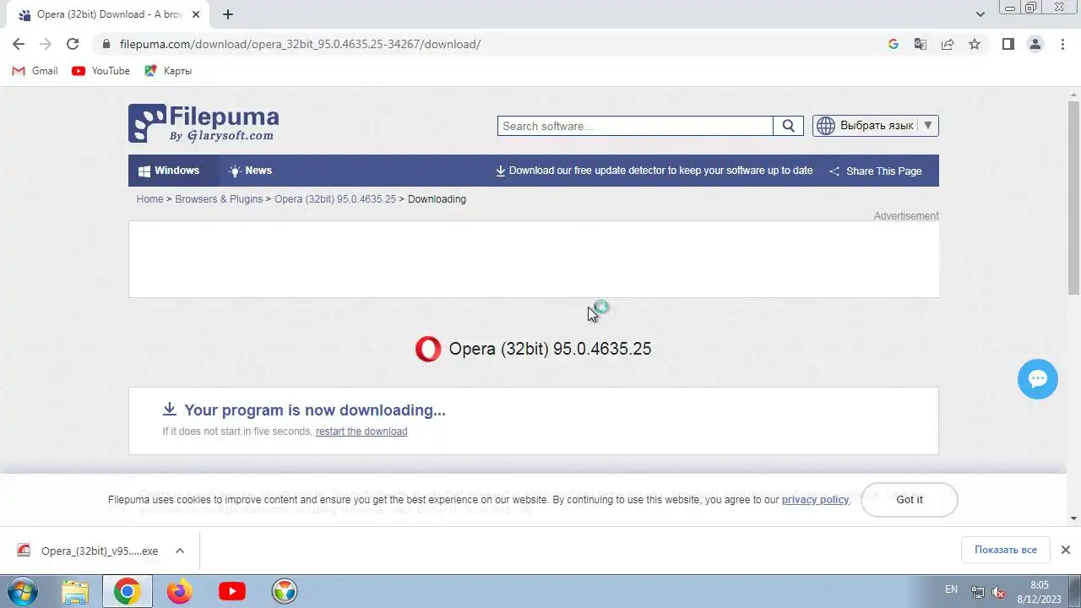Open the colorful round taskbar app icon
1081x608 pixels.
284,591
